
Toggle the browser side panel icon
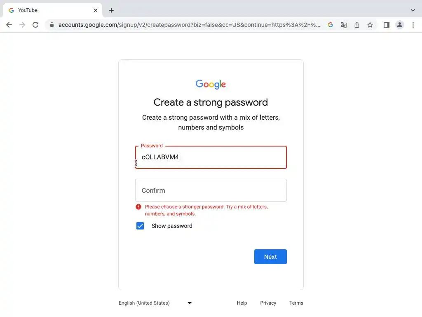[x=386, y=25]
